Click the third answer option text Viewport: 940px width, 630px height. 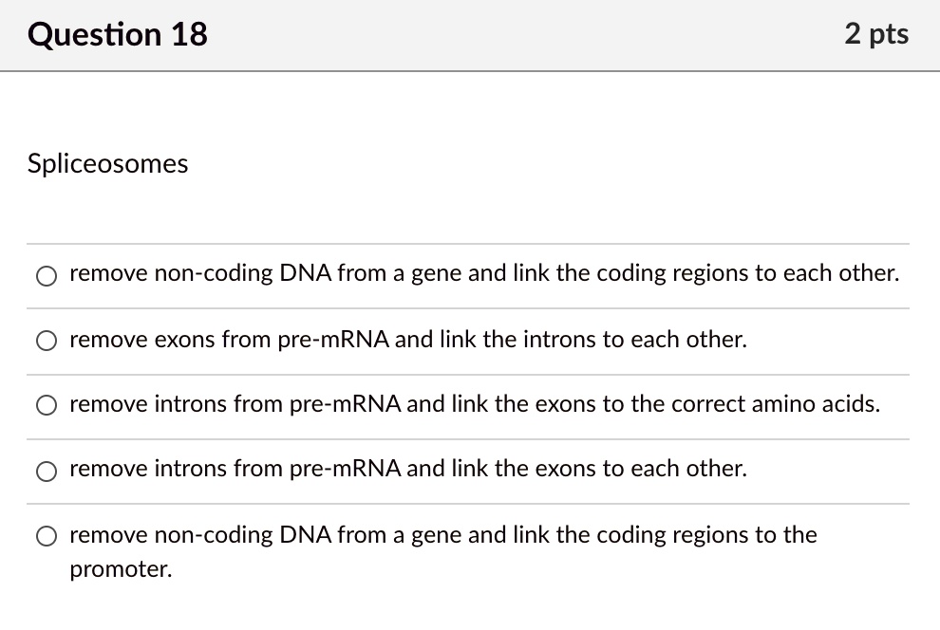[x=474, y=404]
